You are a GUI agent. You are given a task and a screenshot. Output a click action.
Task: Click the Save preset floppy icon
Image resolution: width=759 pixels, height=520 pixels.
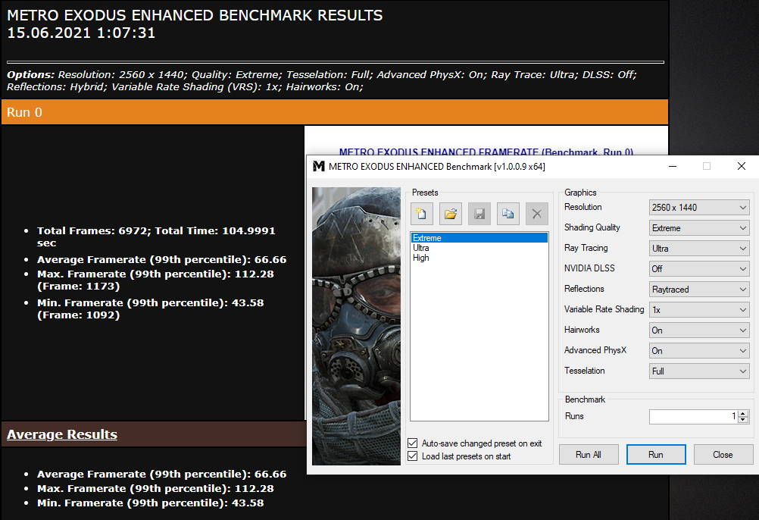coord(479,214)
